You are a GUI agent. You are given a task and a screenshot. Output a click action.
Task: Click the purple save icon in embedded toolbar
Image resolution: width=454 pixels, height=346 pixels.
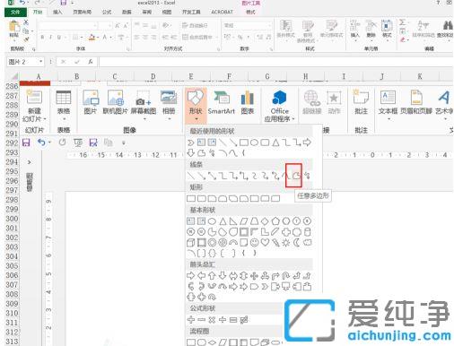26,143
